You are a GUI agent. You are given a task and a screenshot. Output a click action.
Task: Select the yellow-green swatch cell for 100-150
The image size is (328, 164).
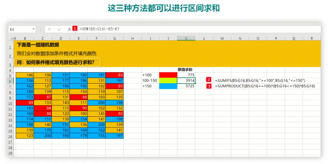[168, 80]
